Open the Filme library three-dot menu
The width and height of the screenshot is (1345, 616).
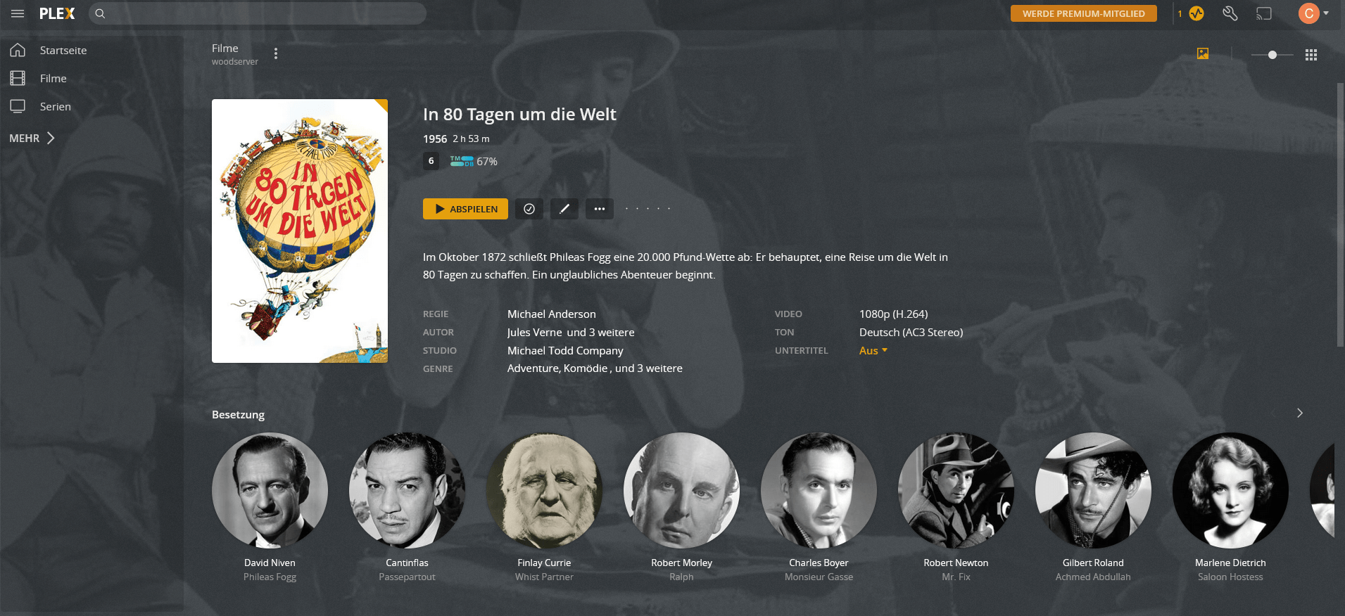pyautogui.click(x=276, y=53)
